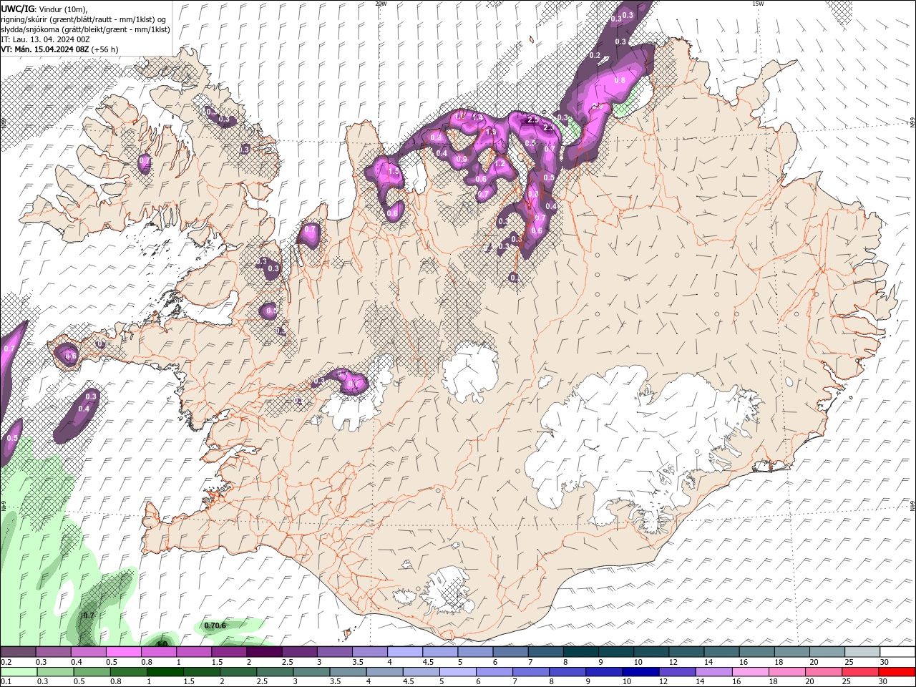Click the white 30 swatch in upper legend

coord(897,652)
